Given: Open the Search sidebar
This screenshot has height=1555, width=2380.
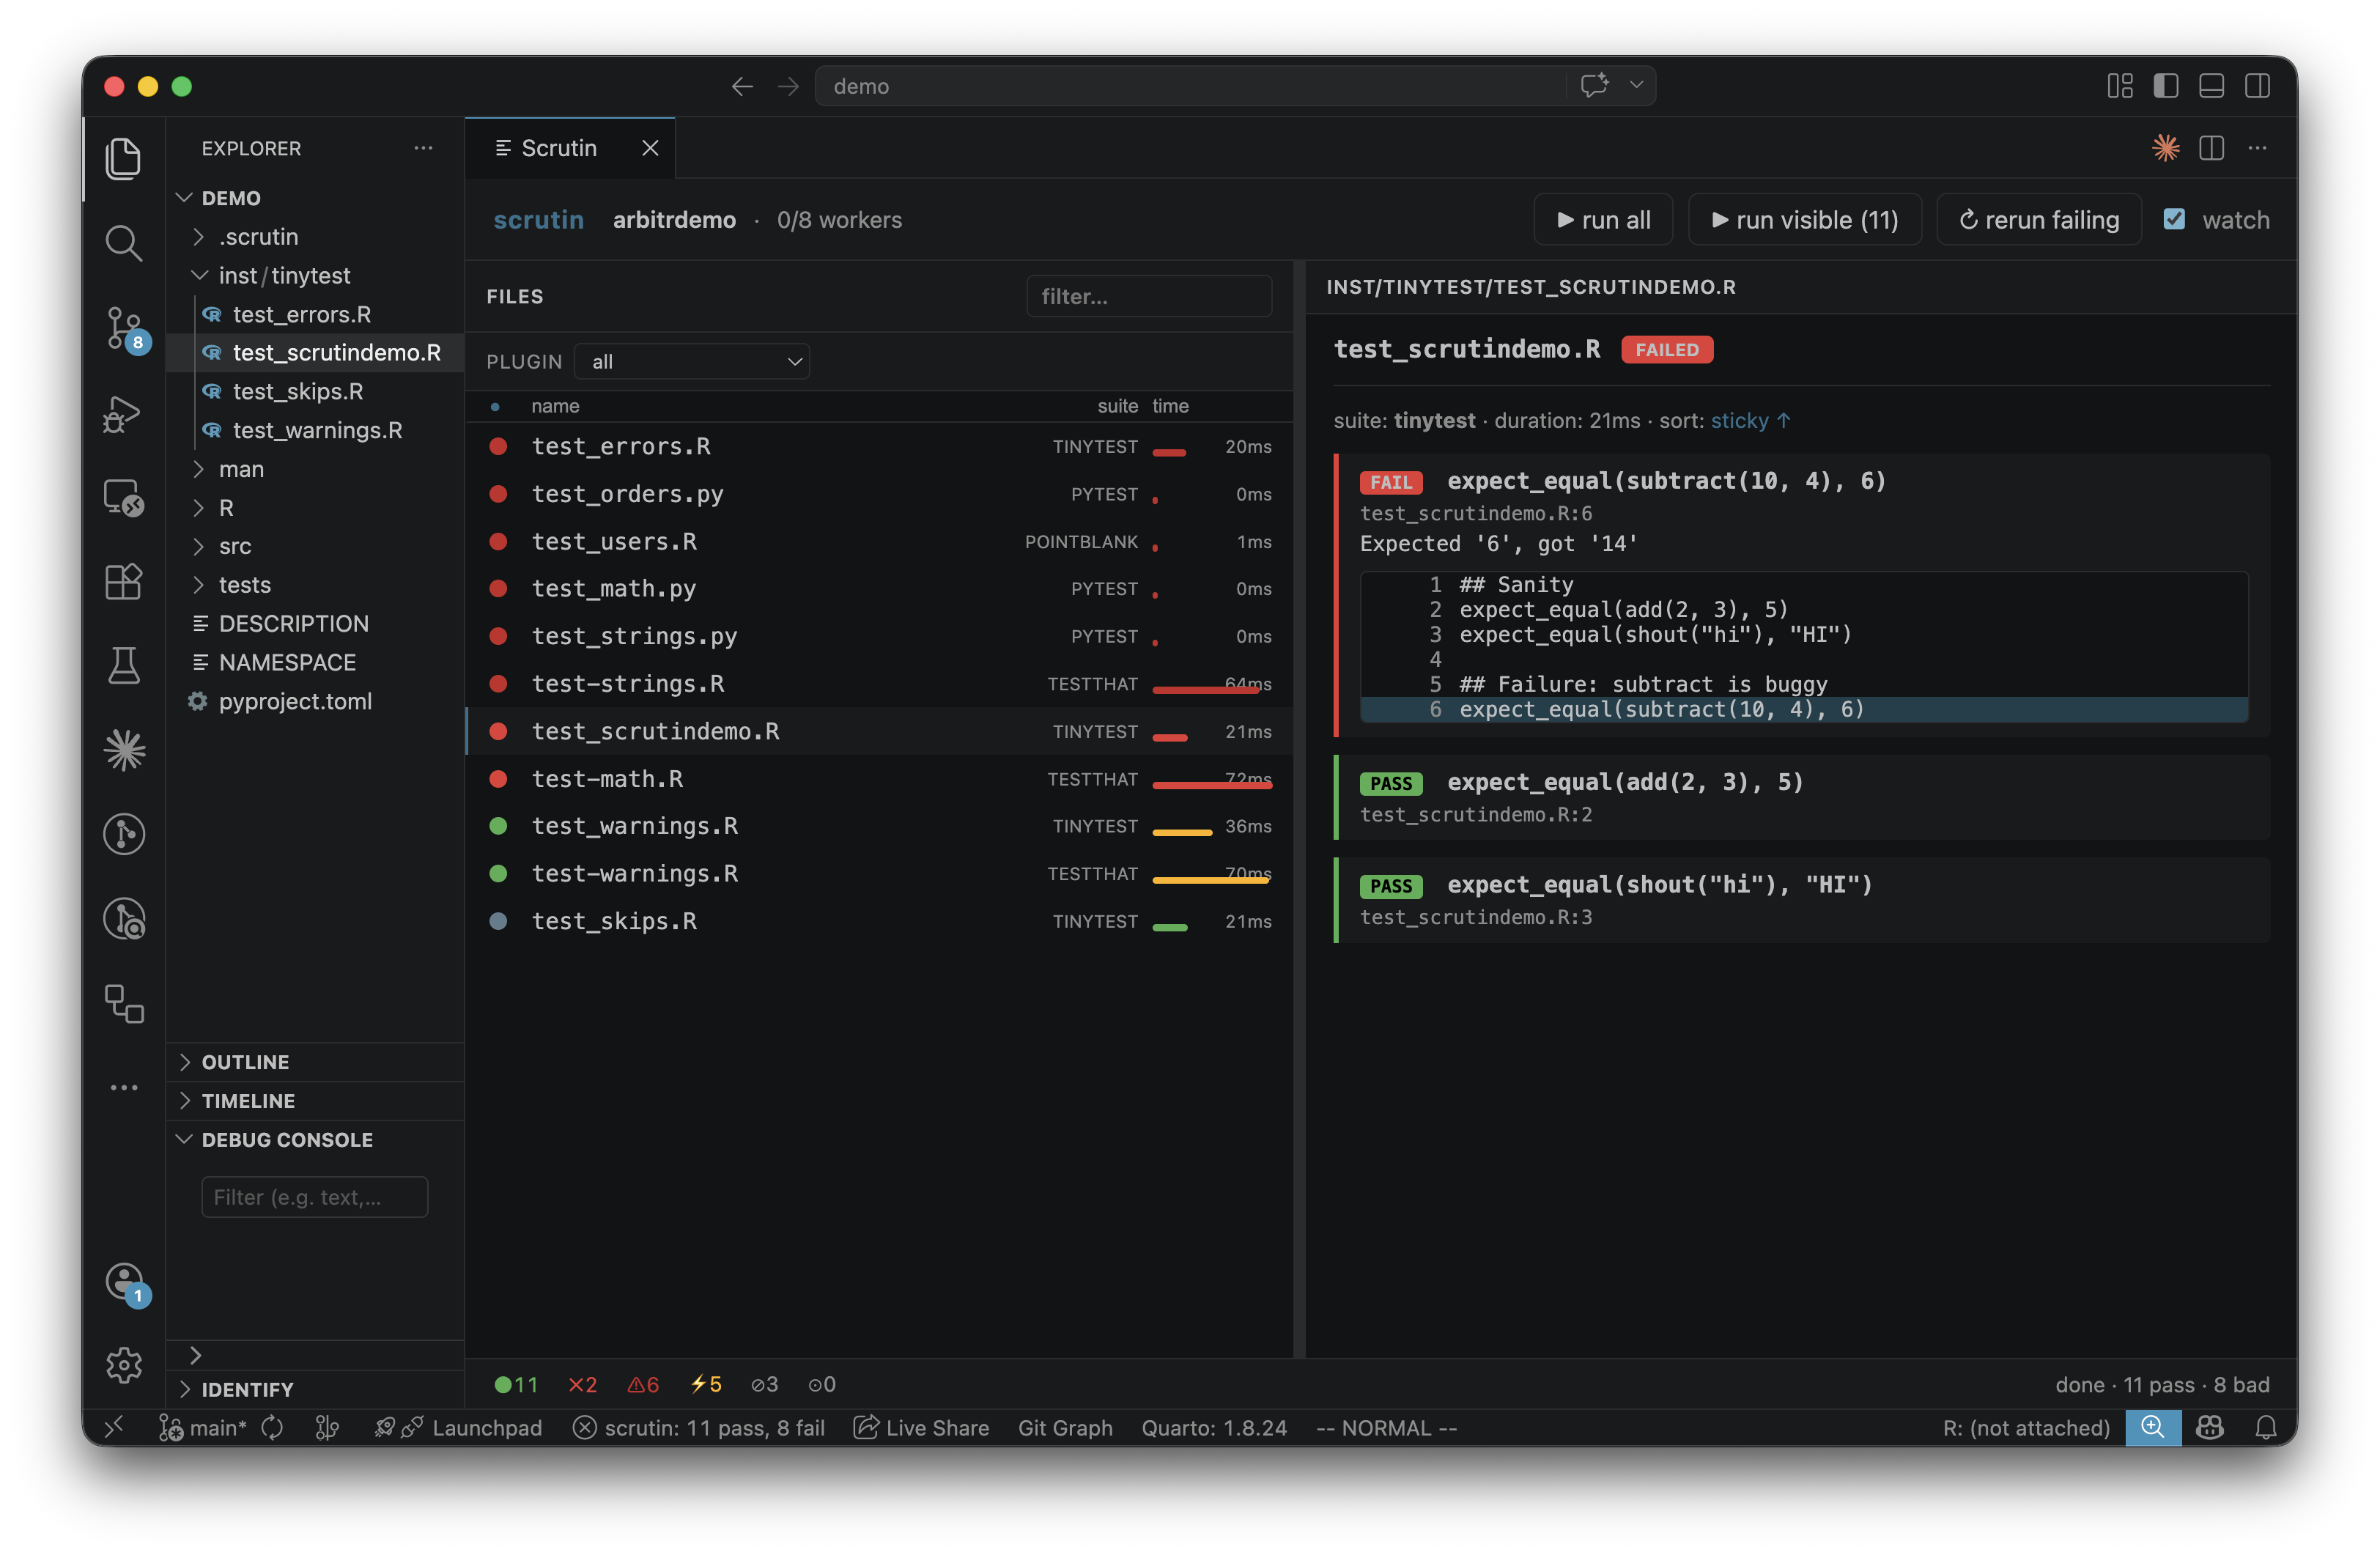Looking at the screenshot, I should [x=124, y=242].
